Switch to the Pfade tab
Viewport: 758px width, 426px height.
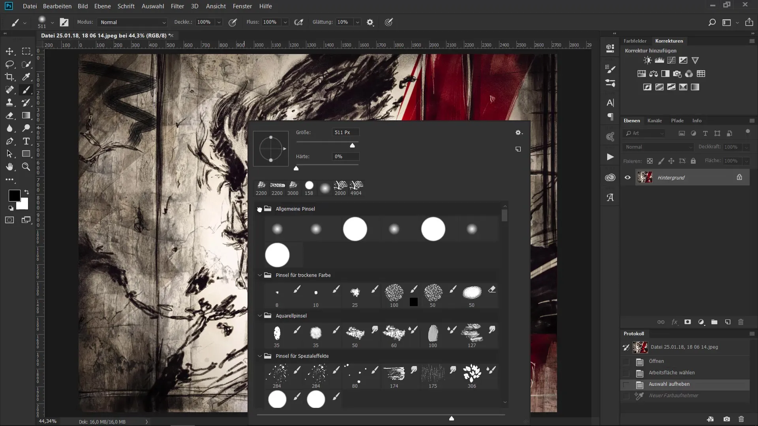[677, 121]
